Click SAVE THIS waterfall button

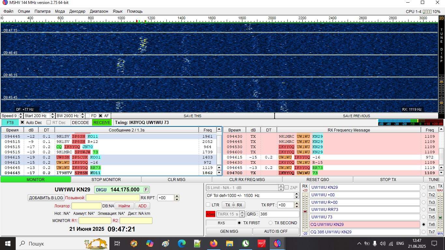pos(193,116)
